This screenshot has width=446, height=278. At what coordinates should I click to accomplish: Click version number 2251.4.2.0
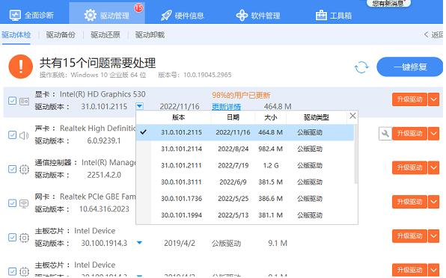104,175
